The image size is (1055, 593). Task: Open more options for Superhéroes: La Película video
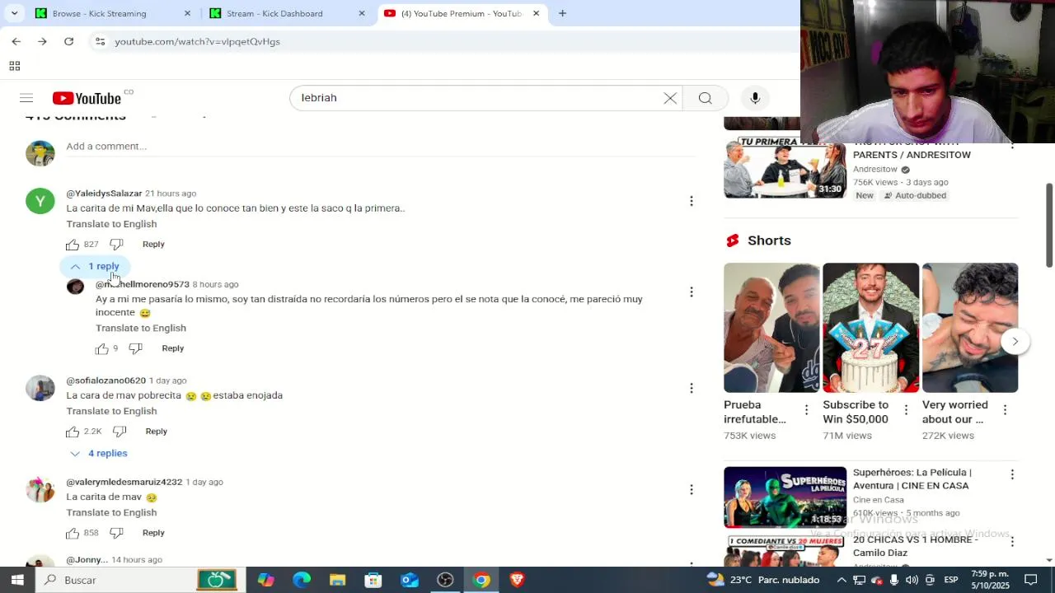pos(1012,474)
